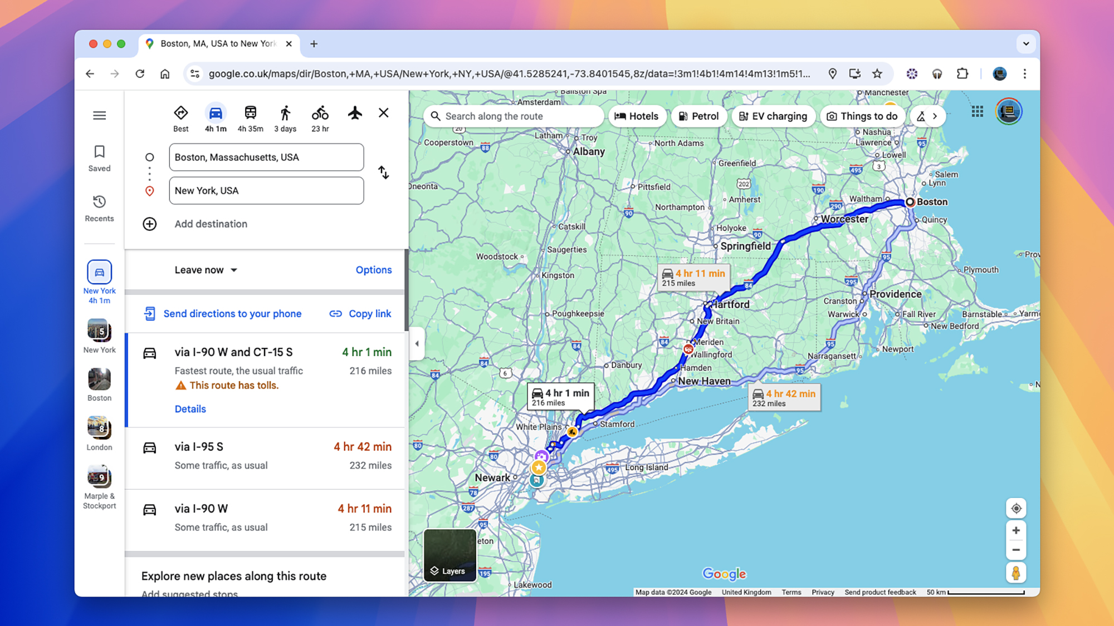
Task: Filter map by EV charging chip
Action: [773, 116]
